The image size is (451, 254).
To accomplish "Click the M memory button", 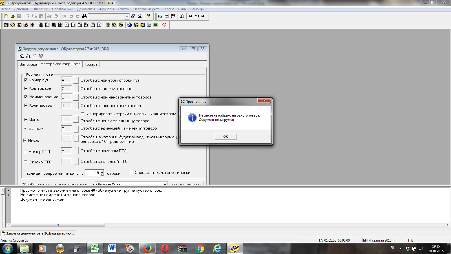I will [191, 16].
